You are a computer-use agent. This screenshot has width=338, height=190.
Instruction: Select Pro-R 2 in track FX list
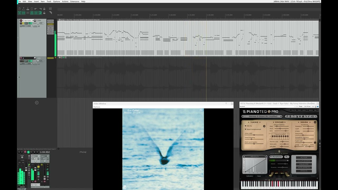[x=50, y=30]
